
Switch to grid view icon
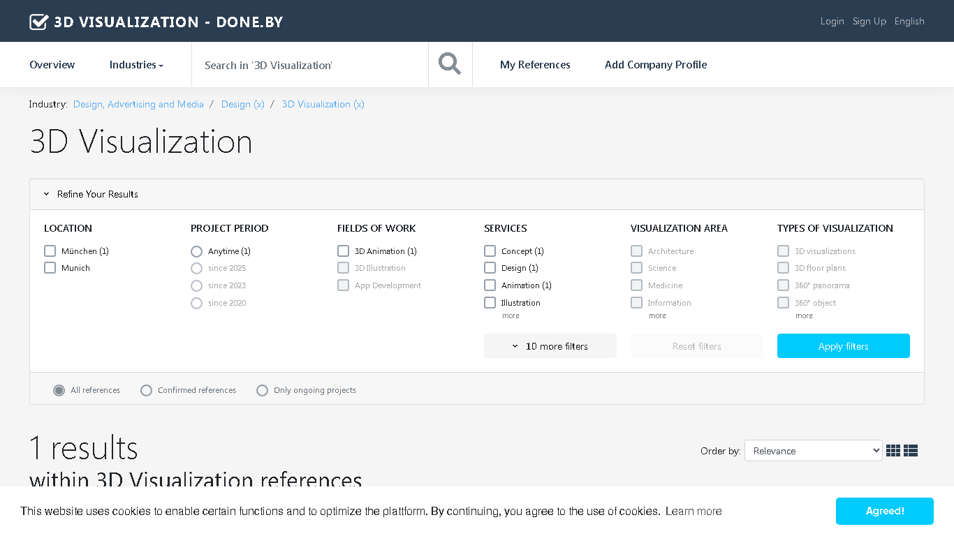pyautogui.click(x=893, y=451)
